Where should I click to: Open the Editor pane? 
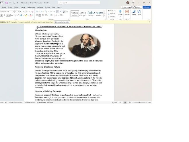coord(134,13)
